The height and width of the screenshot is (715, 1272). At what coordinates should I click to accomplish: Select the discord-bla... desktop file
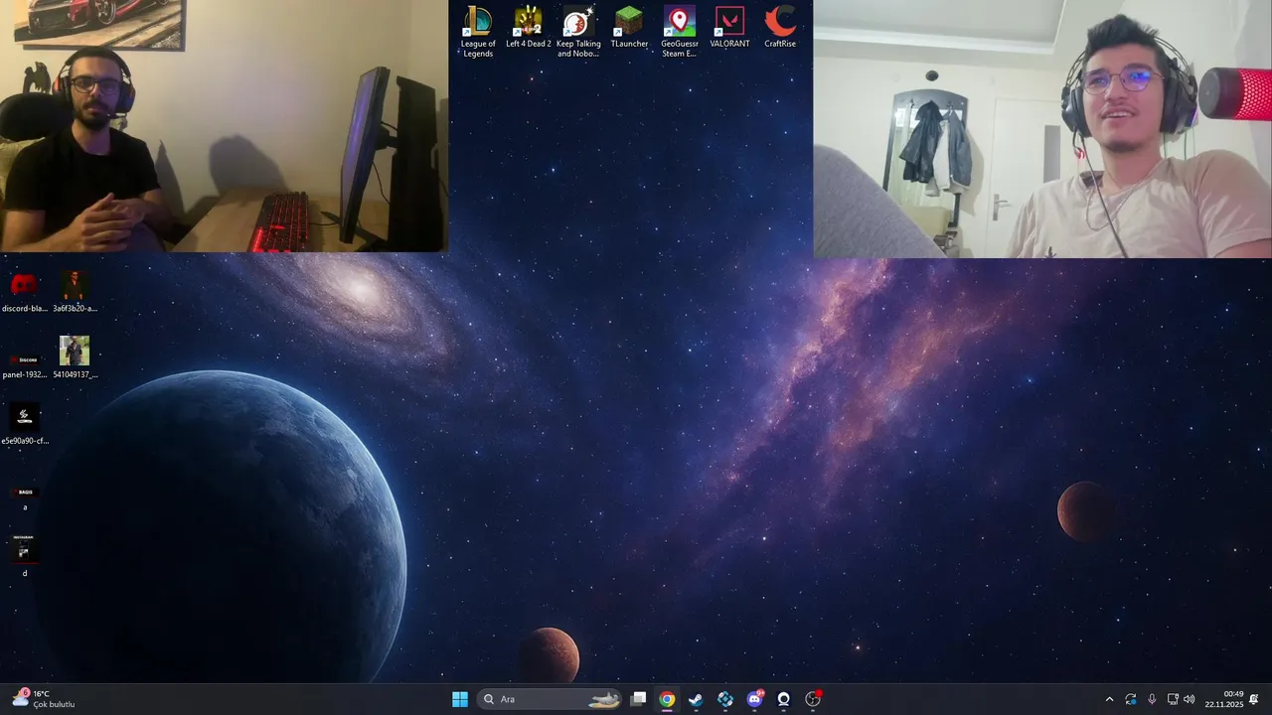24,292
